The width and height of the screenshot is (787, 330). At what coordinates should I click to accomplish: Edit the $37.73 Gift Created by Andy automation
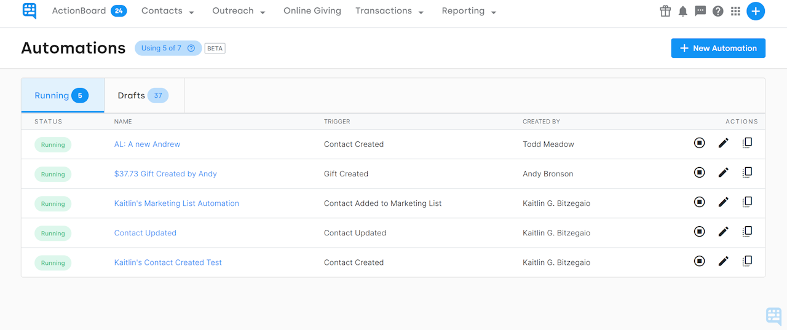(723, 173)
